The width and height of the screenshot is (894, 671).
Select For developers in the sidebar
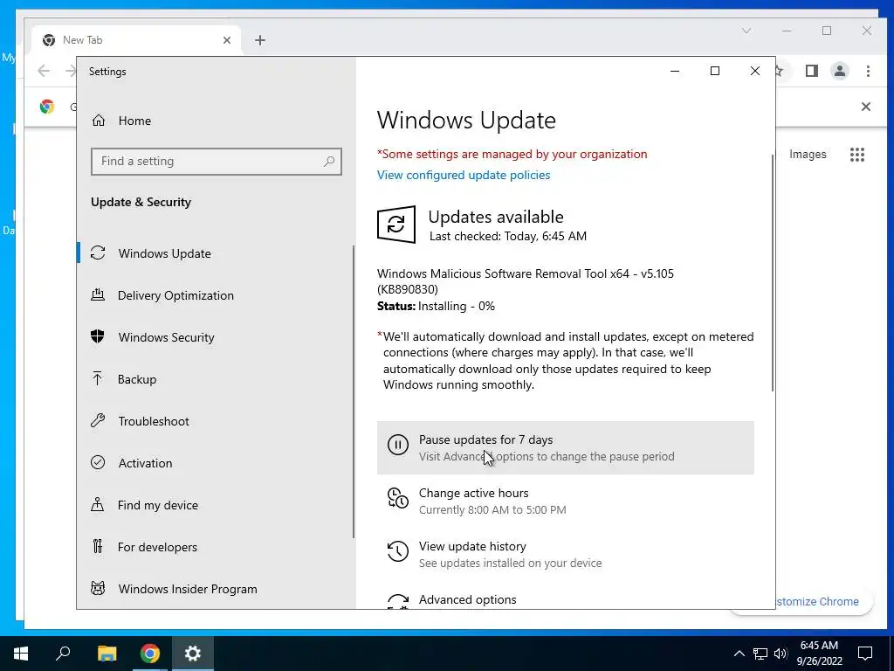click(x=216, y=547)
